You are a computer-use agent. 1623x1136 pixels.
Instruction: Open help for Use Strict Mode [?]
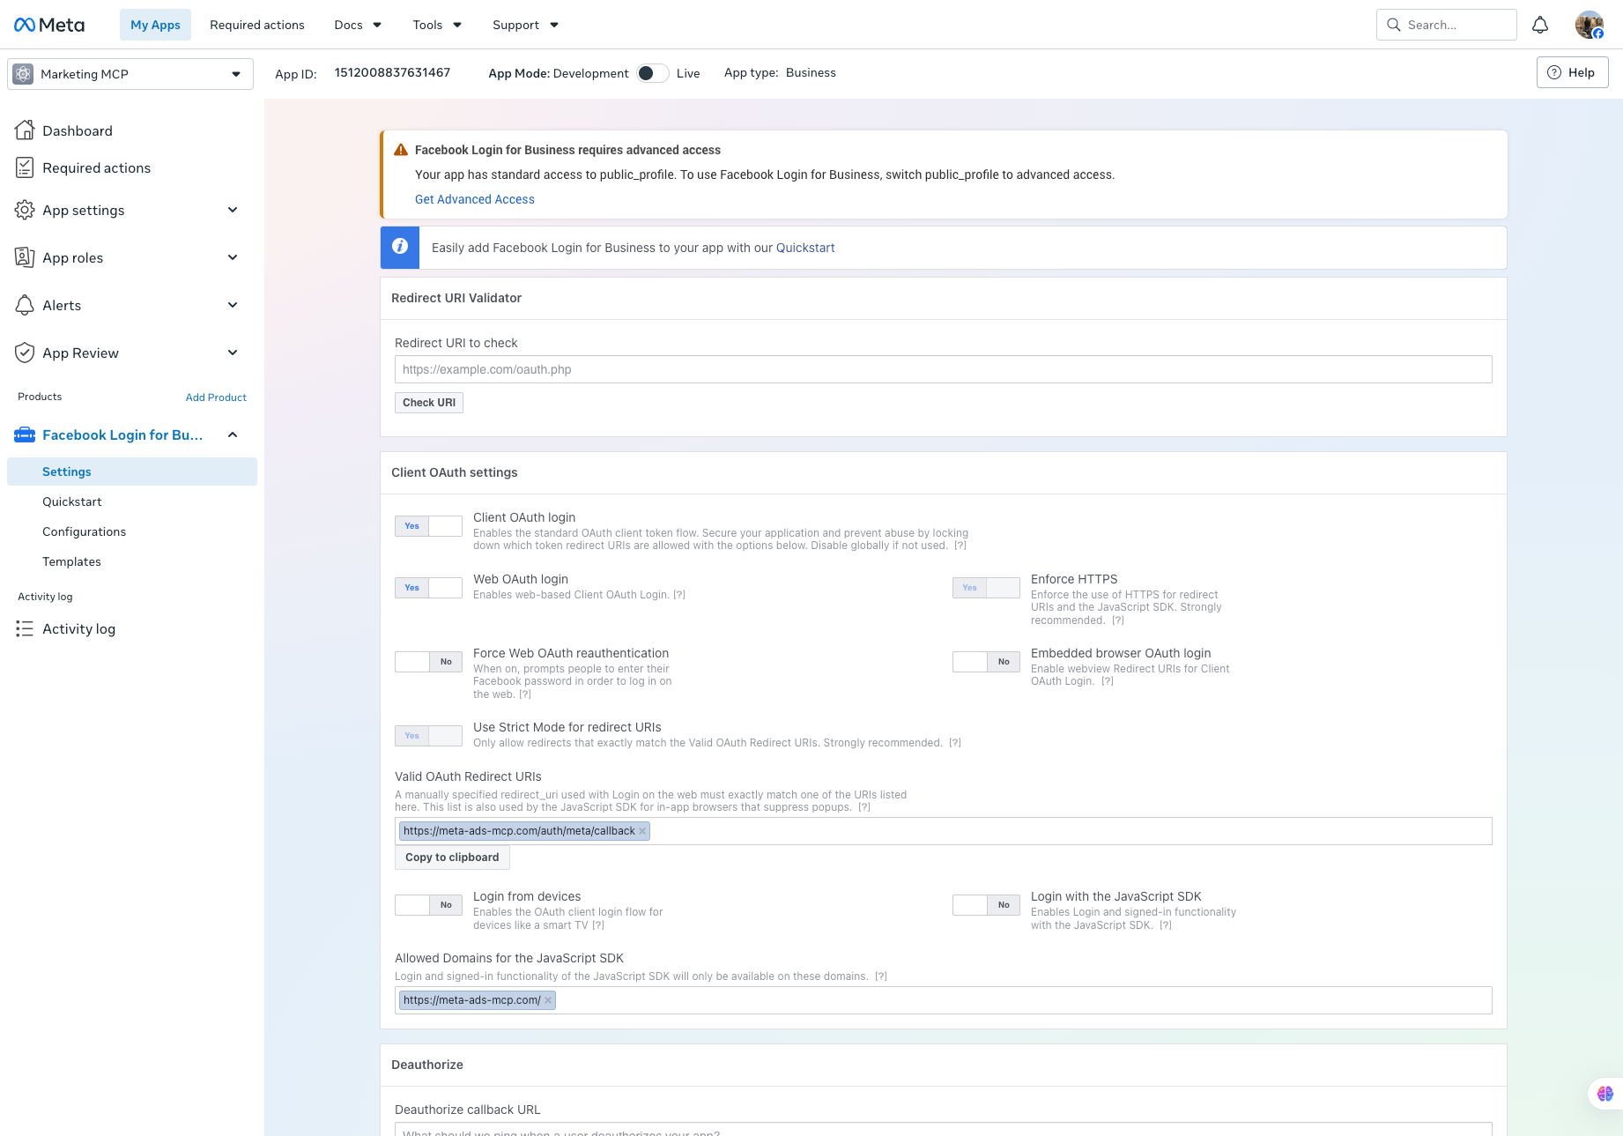(x=955, y=743)
